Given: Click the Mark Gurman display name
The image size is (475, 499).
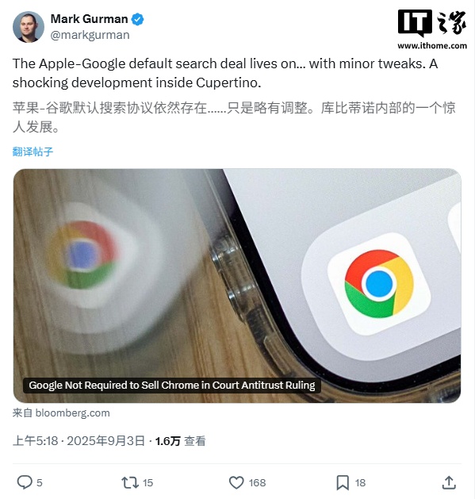Looking at the screenshot, I should 89,19.
